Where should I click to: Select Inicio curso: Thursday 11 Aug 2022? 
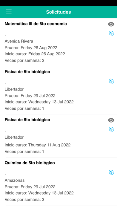tap(38, 145)
